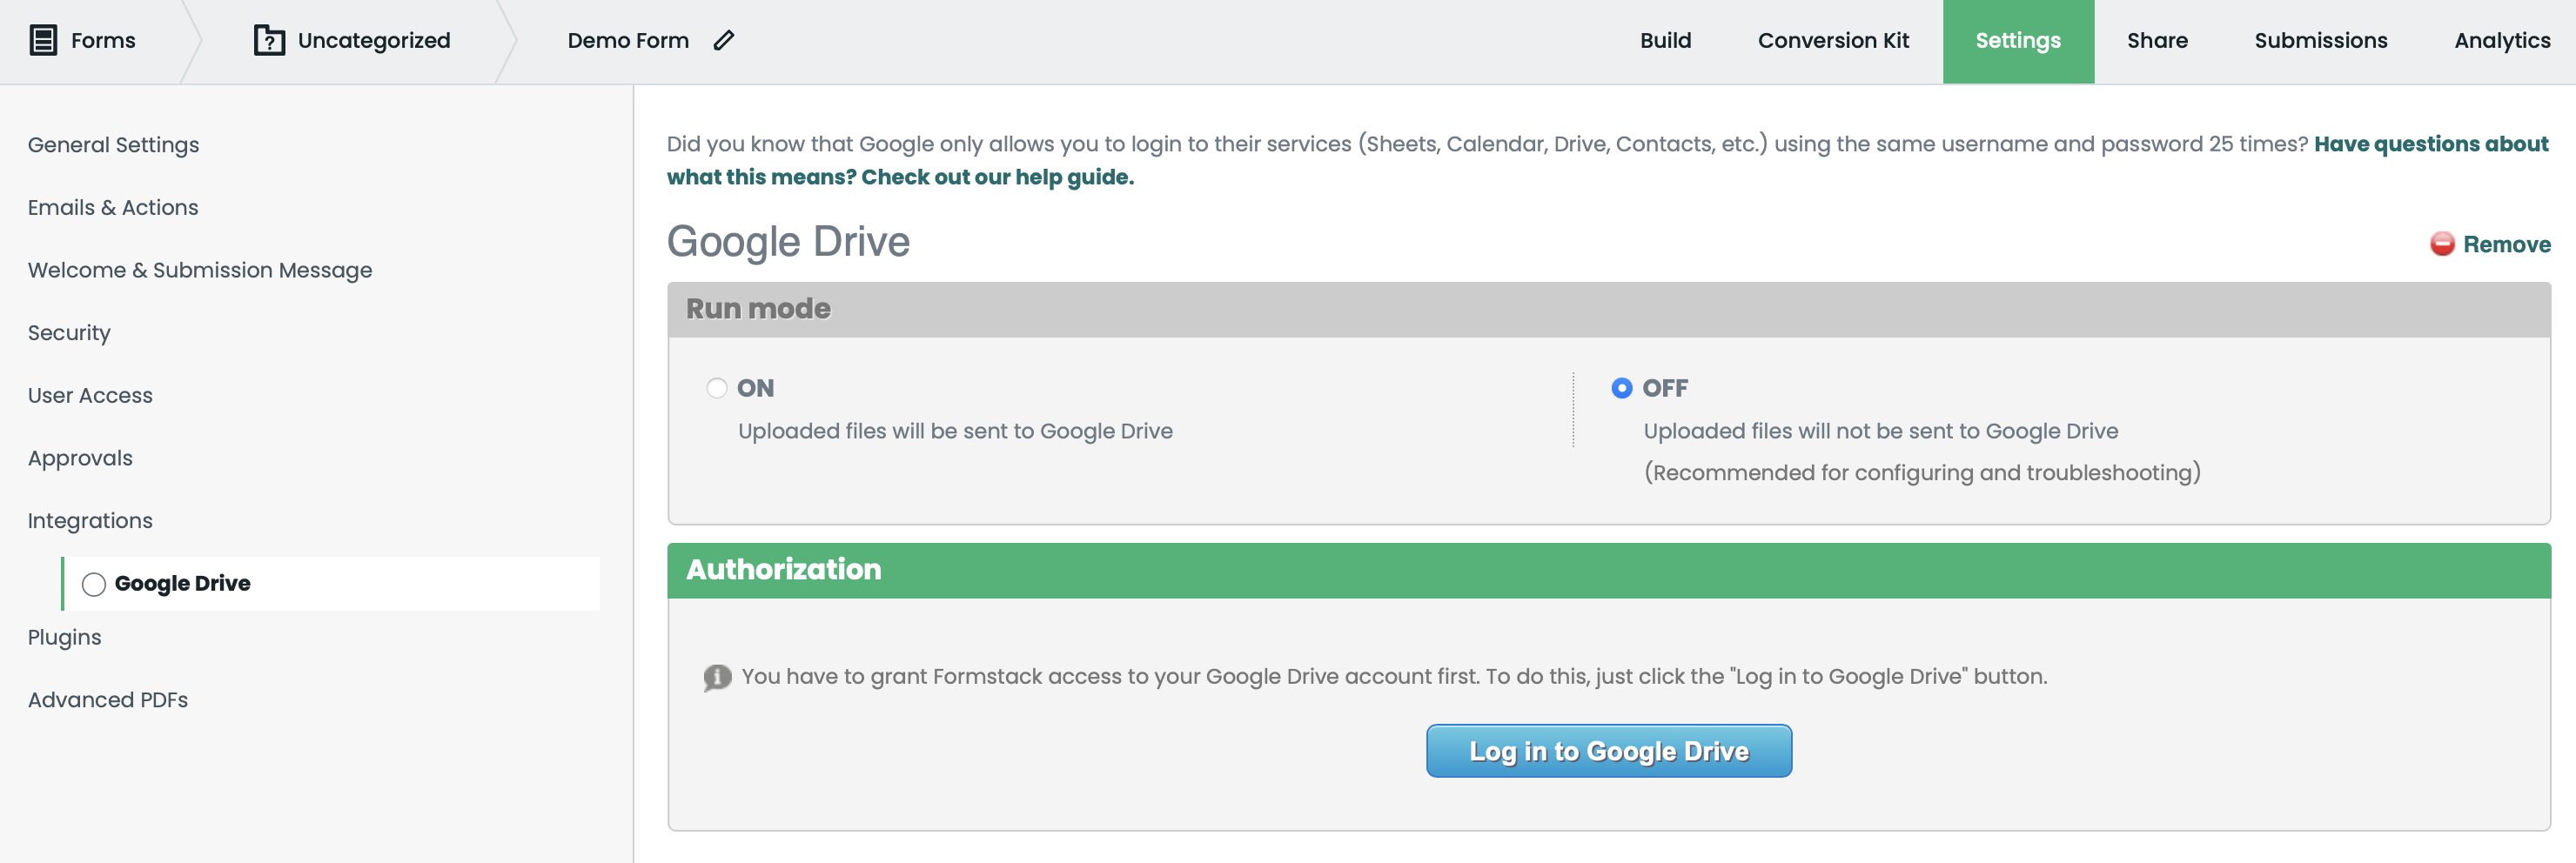Click the Uncategorized folder icon
This screenshot has height=863, width=2576.
click(x=269, y=40)
